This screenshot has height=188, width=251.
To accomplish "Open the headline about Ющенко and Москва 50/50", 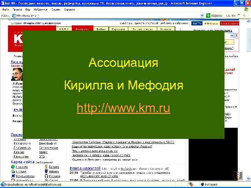I will pyautogui.click(x=123, y=142).
